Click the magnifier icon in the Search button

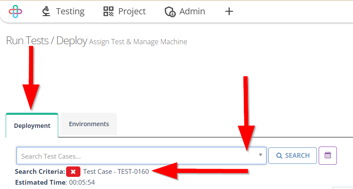click(279, 156)
